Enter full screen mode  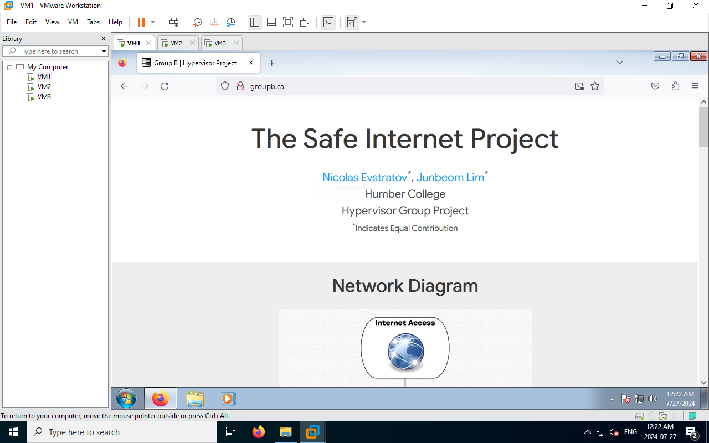pos(288,22)
